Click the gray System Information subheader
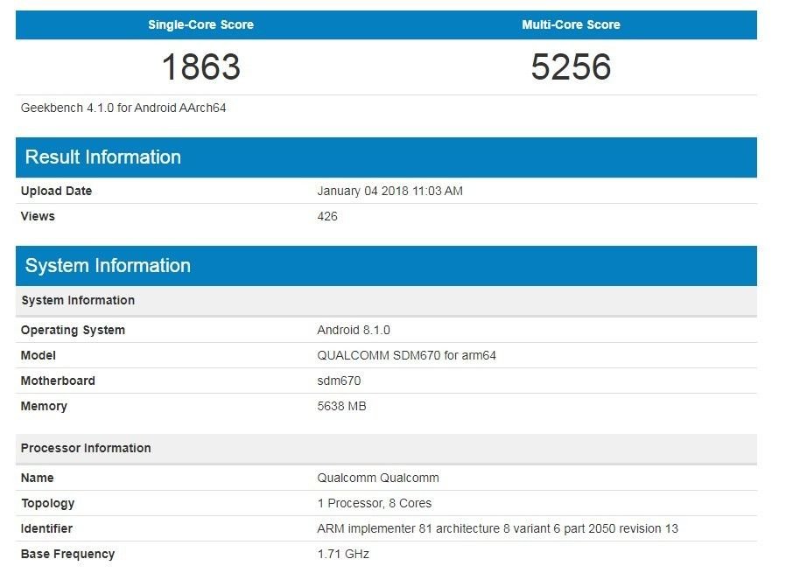 click(386, 301)
